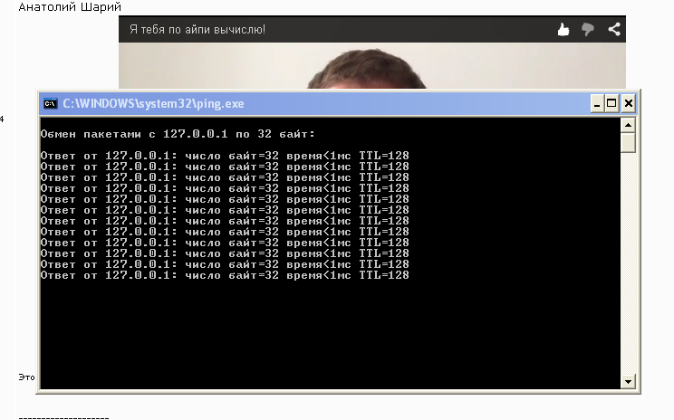Image resolution: width=674 pixels, height=420 pixels.
Task: Maximize the ping.exe console window
Action: pyautogui.click(x=611, y=104)
